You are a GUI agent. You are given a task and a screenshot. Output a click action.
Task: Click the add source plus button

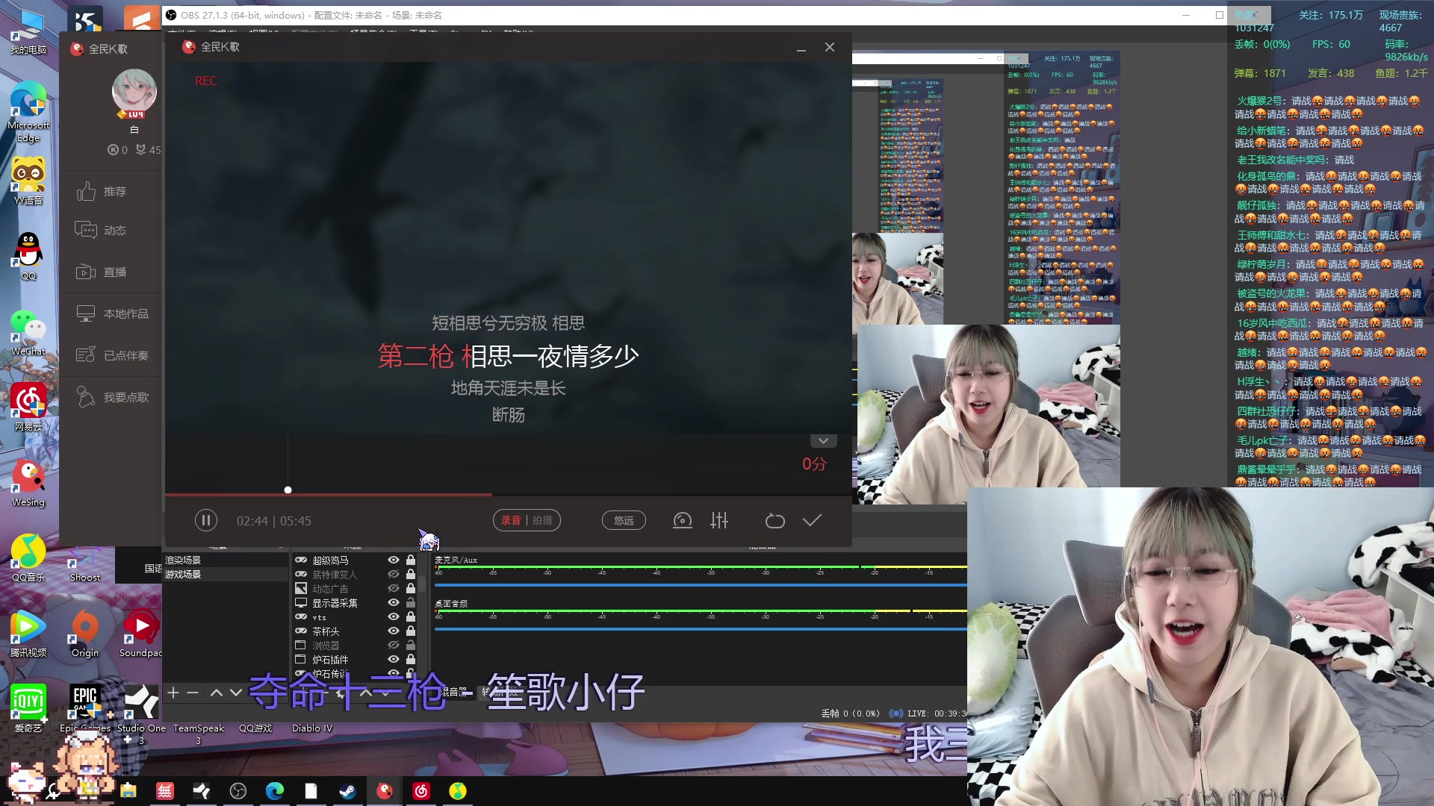pyautogui.click(x=173, y=693)
